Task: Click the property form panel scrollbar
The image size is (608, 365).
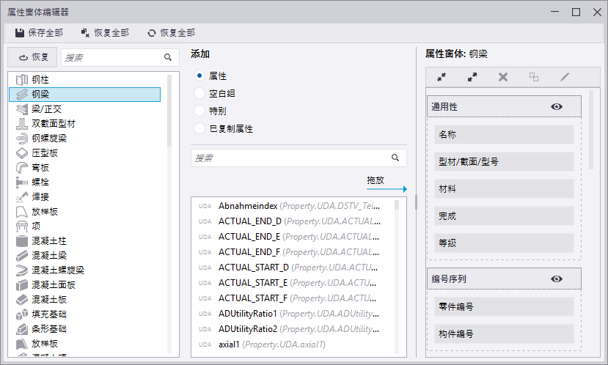Action: click(x=591, y=130)
